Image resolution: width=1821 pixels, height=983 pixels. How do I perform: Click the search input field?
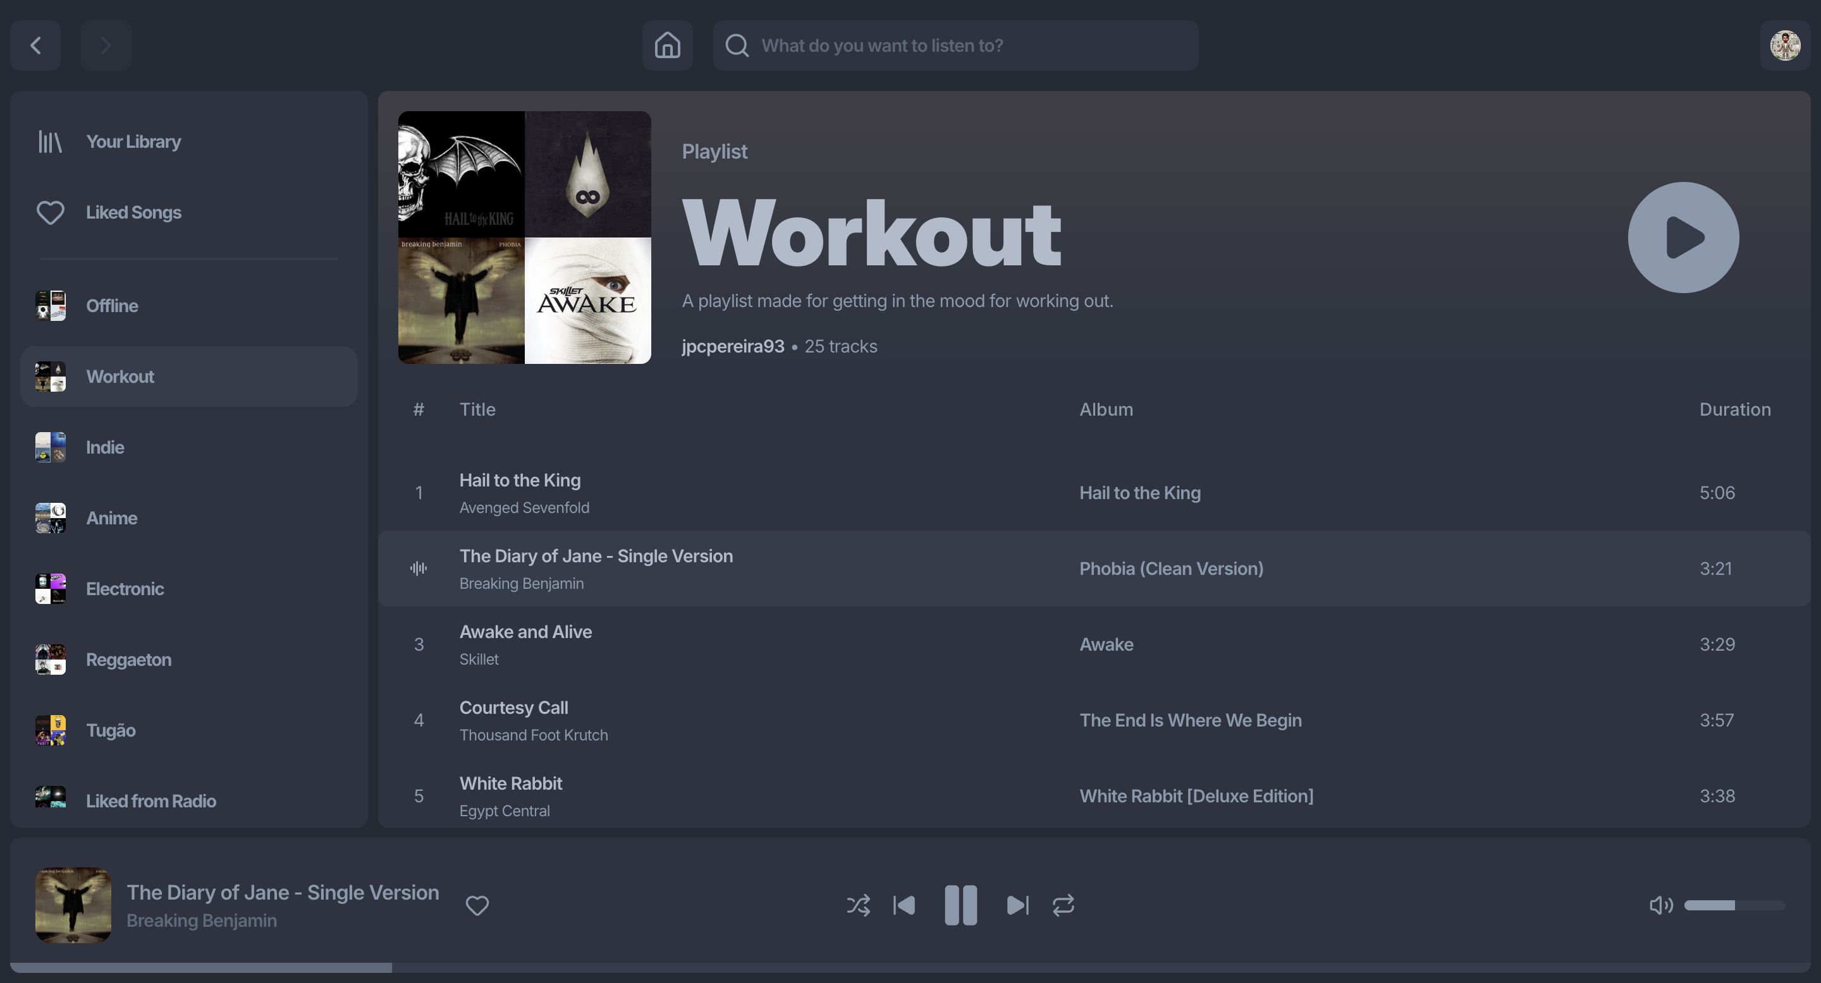tap(969, 45)
